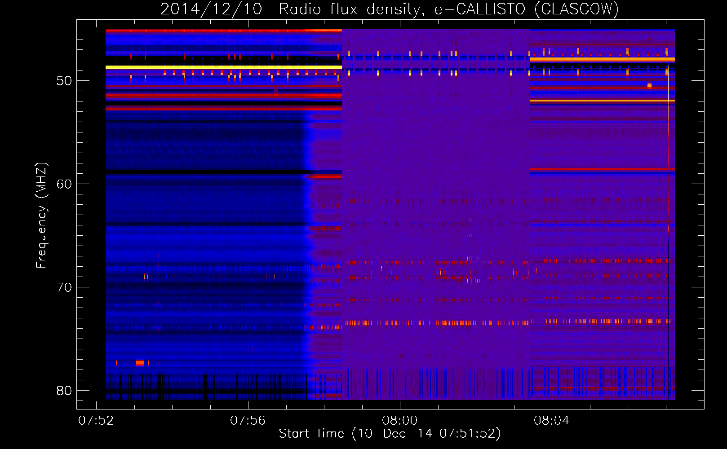This screenshot has height=449, width=727.
Task: Click the 'Frequency (MHZ)' axis label
Action: click(x=41, y=215)
